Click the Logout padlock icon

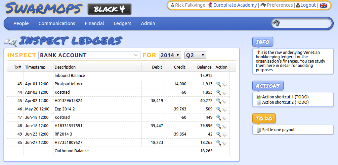pos(298,5)
